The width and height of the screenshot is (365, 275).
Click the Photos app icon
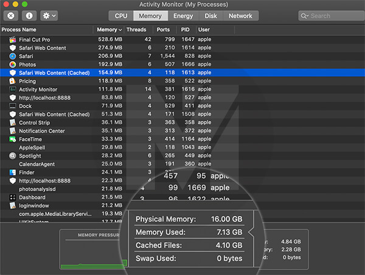pyautogui.click(x=13, y=64)
